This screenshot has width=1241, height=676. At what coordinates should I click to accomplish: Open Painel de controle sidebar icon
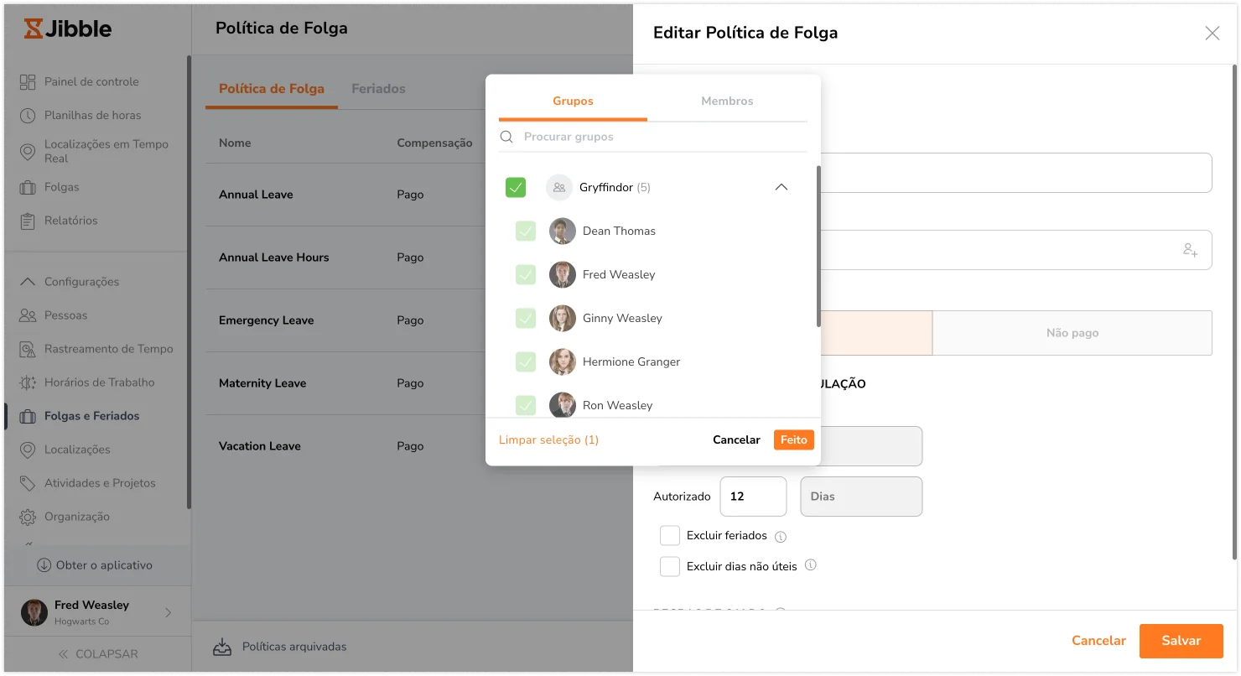point(28,81)
